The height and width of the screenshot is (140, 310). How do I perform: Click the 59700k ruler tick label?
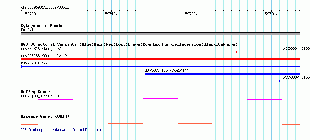click(x=32, y=14)
